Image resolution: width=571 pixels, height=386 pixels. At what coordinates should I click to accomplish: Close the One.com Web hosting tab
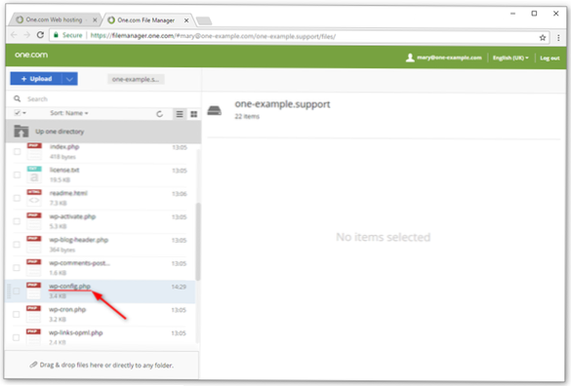95,20
